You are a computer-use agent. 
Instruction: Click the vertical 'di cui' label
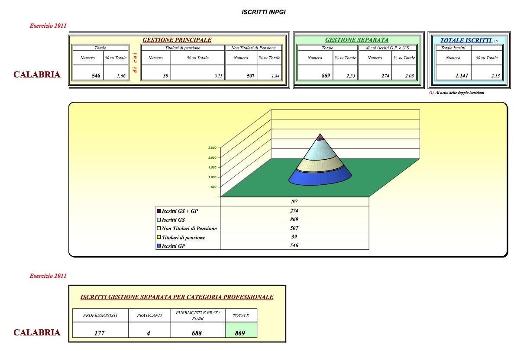135,63
